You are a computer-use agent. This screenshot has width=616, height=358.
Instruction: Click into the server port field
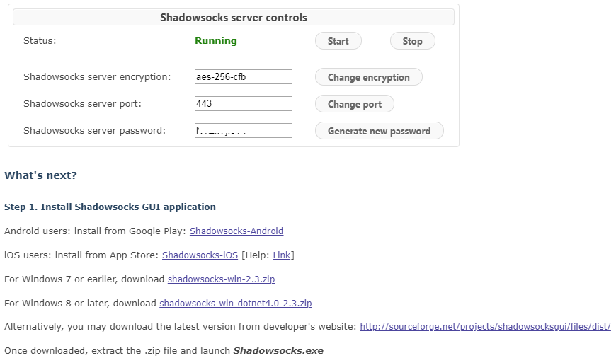point(243,104)
